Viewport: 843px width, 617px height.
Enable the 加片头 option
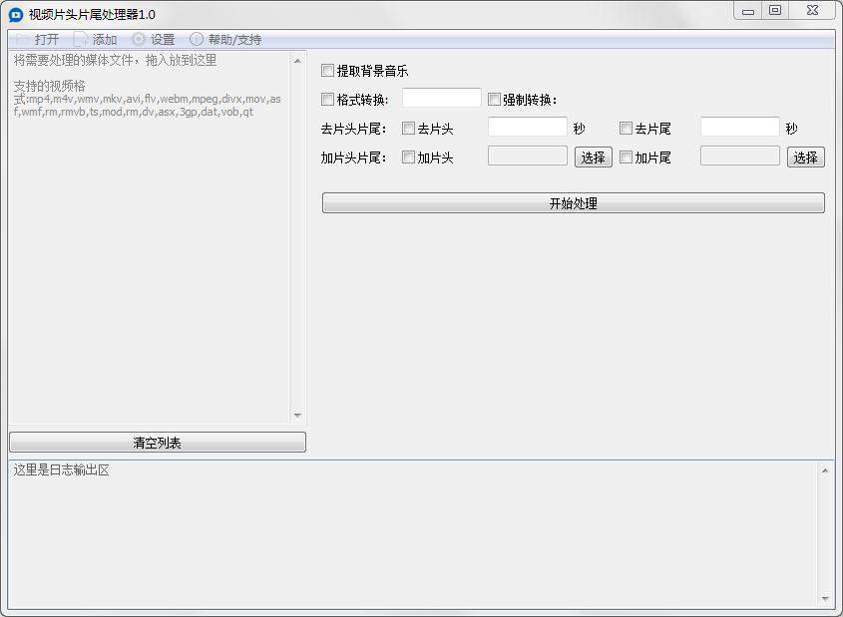click(x=407, y=156)
